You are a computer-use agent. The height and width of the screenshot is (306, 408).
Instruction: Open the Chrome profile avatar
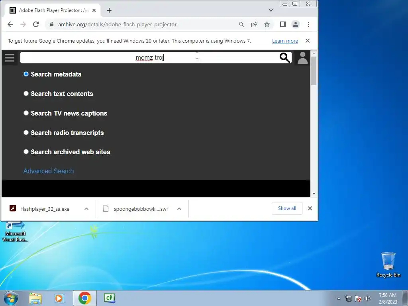click(296, 24)
